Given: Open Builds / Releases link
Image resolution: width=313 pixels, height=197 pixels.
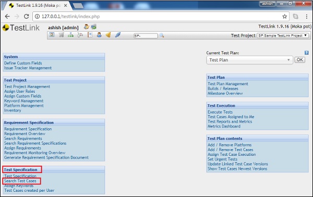Looking at the screenshot, I should click(223, 89).
